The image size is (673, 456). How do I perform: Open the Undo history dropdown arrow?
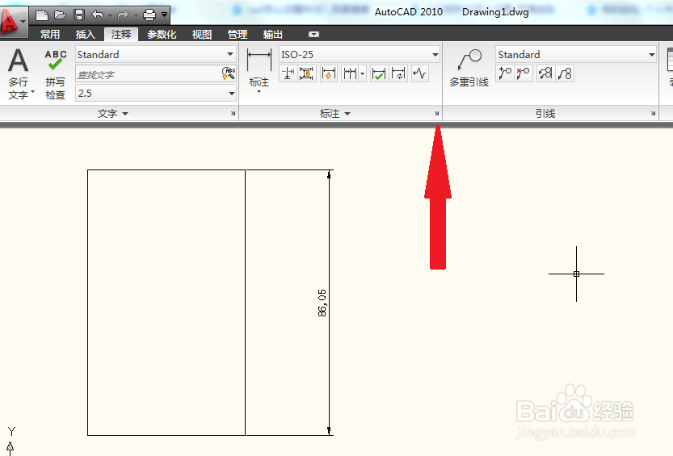[110, 16]
